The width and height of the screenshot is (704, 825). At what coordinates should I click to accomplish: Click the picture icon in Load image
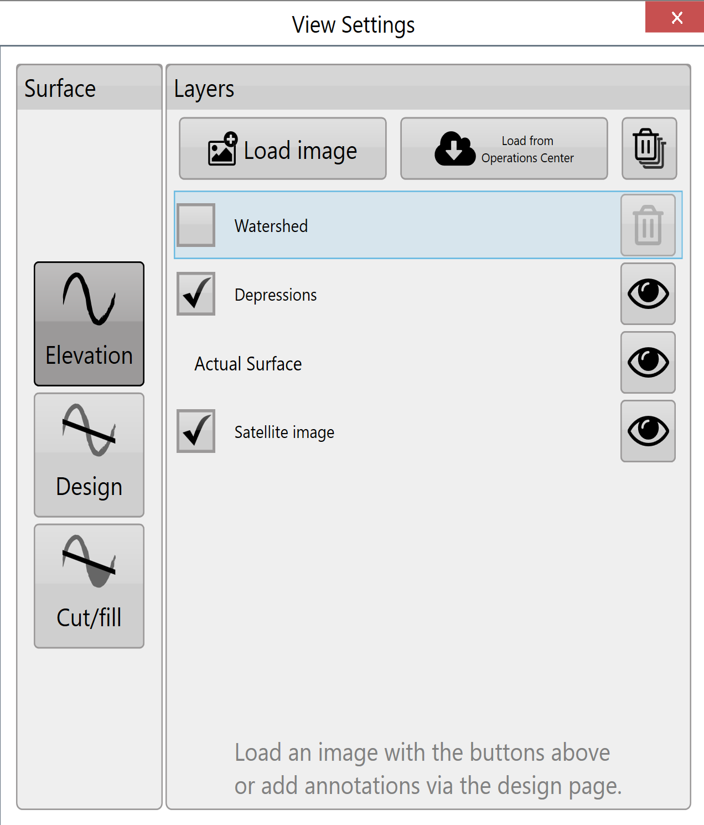point(222,149)
